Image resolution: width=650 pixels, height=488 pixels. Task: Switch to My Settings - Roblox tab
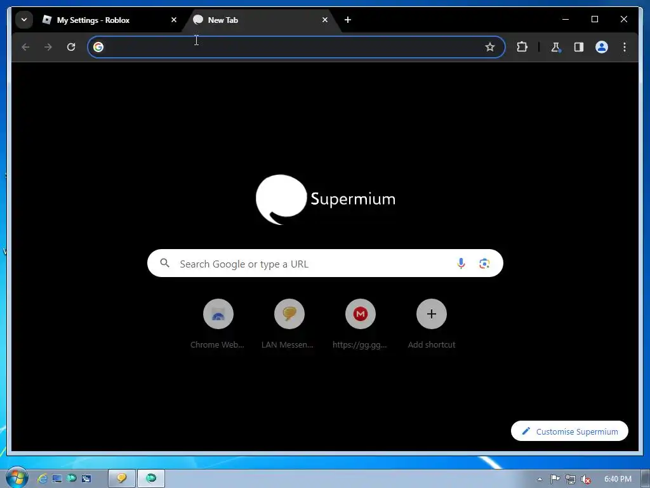tap(109, 20)
